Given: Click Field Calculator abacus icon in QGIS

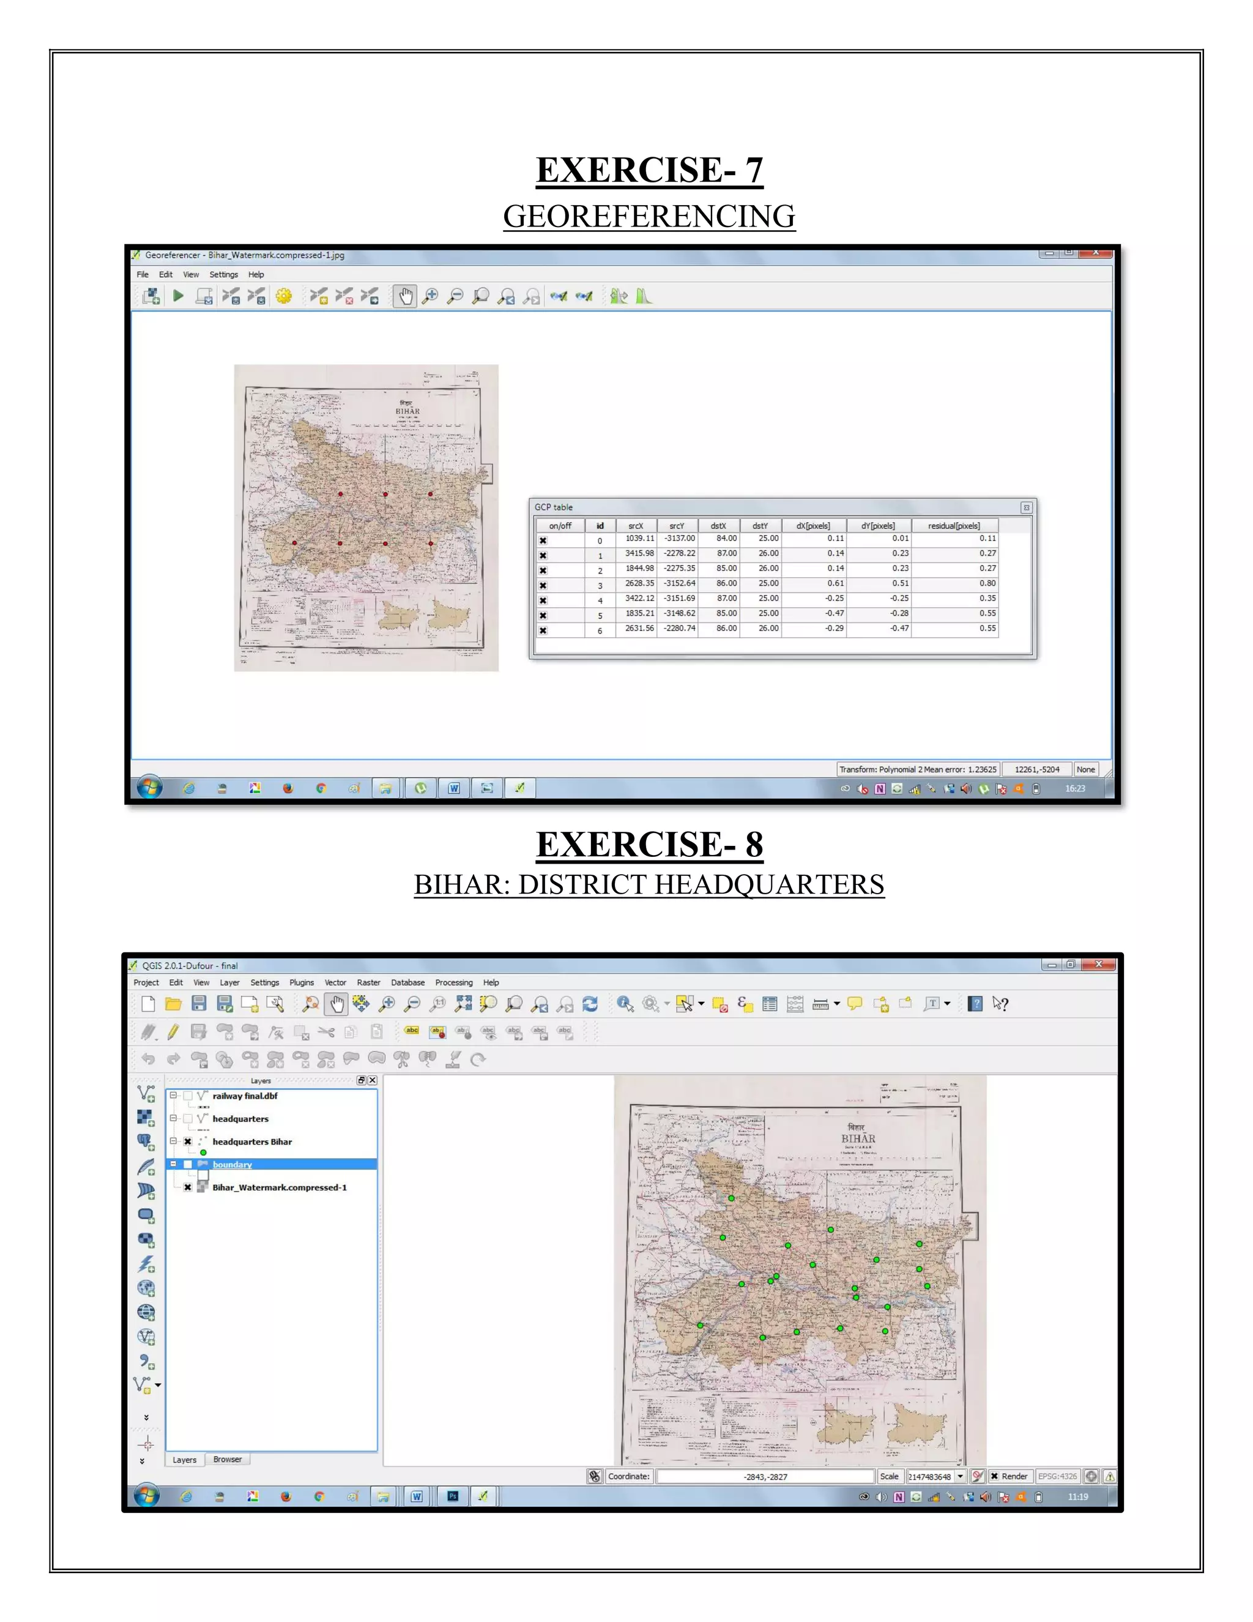Looking at the screenshot, I should (x=795, y=1004).
